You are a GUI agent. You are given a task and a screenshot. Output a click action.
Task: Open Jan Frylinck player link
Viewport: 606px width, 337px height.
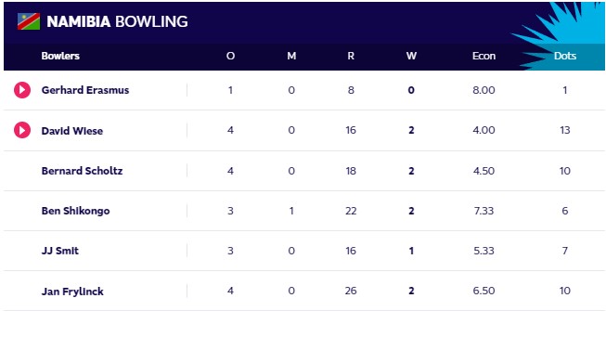pyautogui.click(x=72, y=292)
